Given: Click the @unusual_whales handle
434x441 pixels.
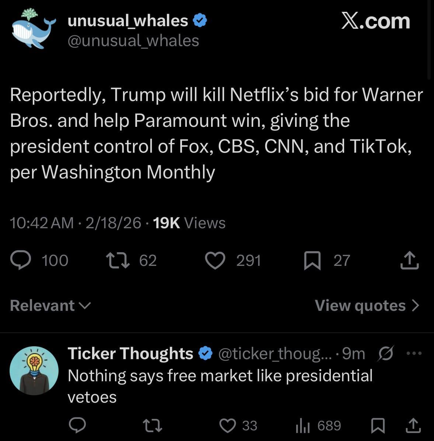Looking at the screenshot, I should pos(133,41).
